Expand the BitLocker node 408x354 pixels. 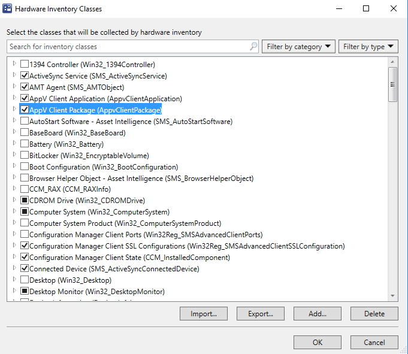[x=14, y=155]
